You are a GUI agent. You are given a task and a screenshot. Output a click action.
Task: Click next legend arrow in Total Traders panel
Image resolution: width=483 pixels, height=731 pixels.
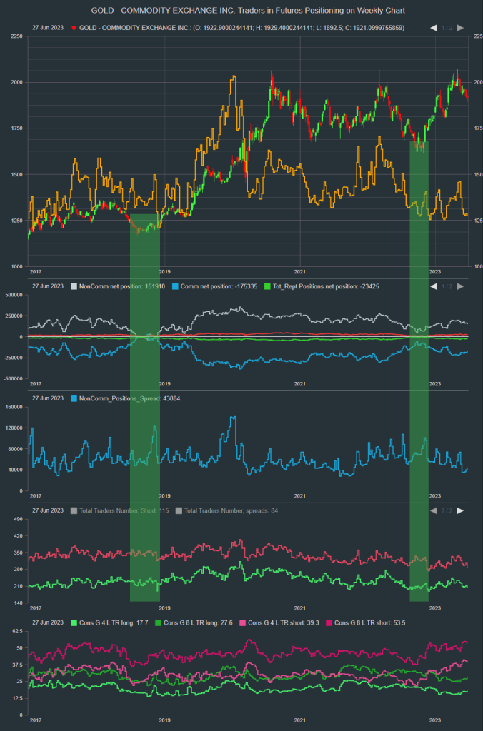click(460, 510)
